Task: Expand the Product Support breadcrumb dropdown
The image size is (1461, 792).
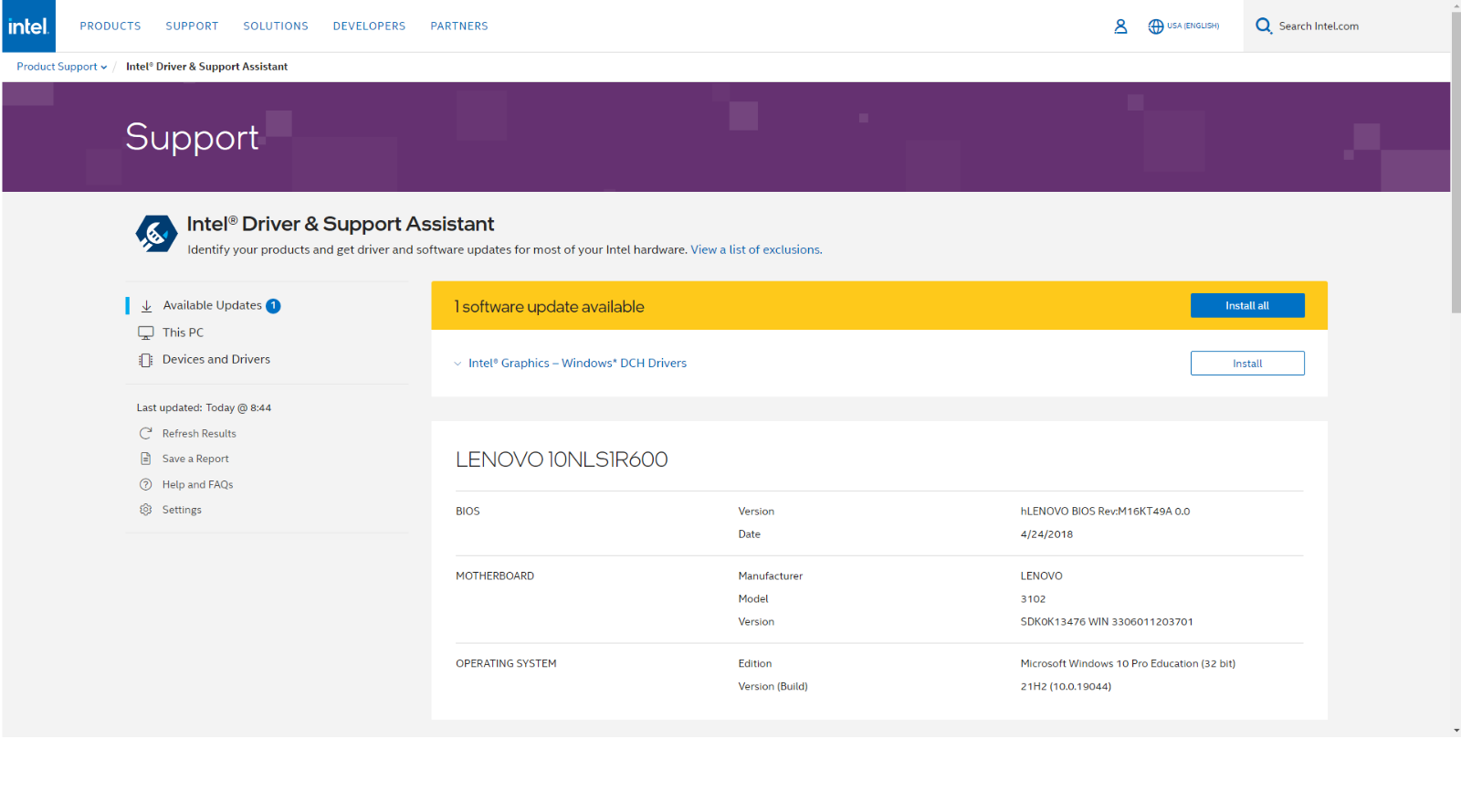Action: point(61,67)
